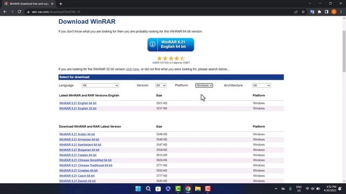The height and width of the screenshot is (194, 346).
Task: Open WinRAR 6.21 Armenian 64 bit link
Action: click(79, 140)
